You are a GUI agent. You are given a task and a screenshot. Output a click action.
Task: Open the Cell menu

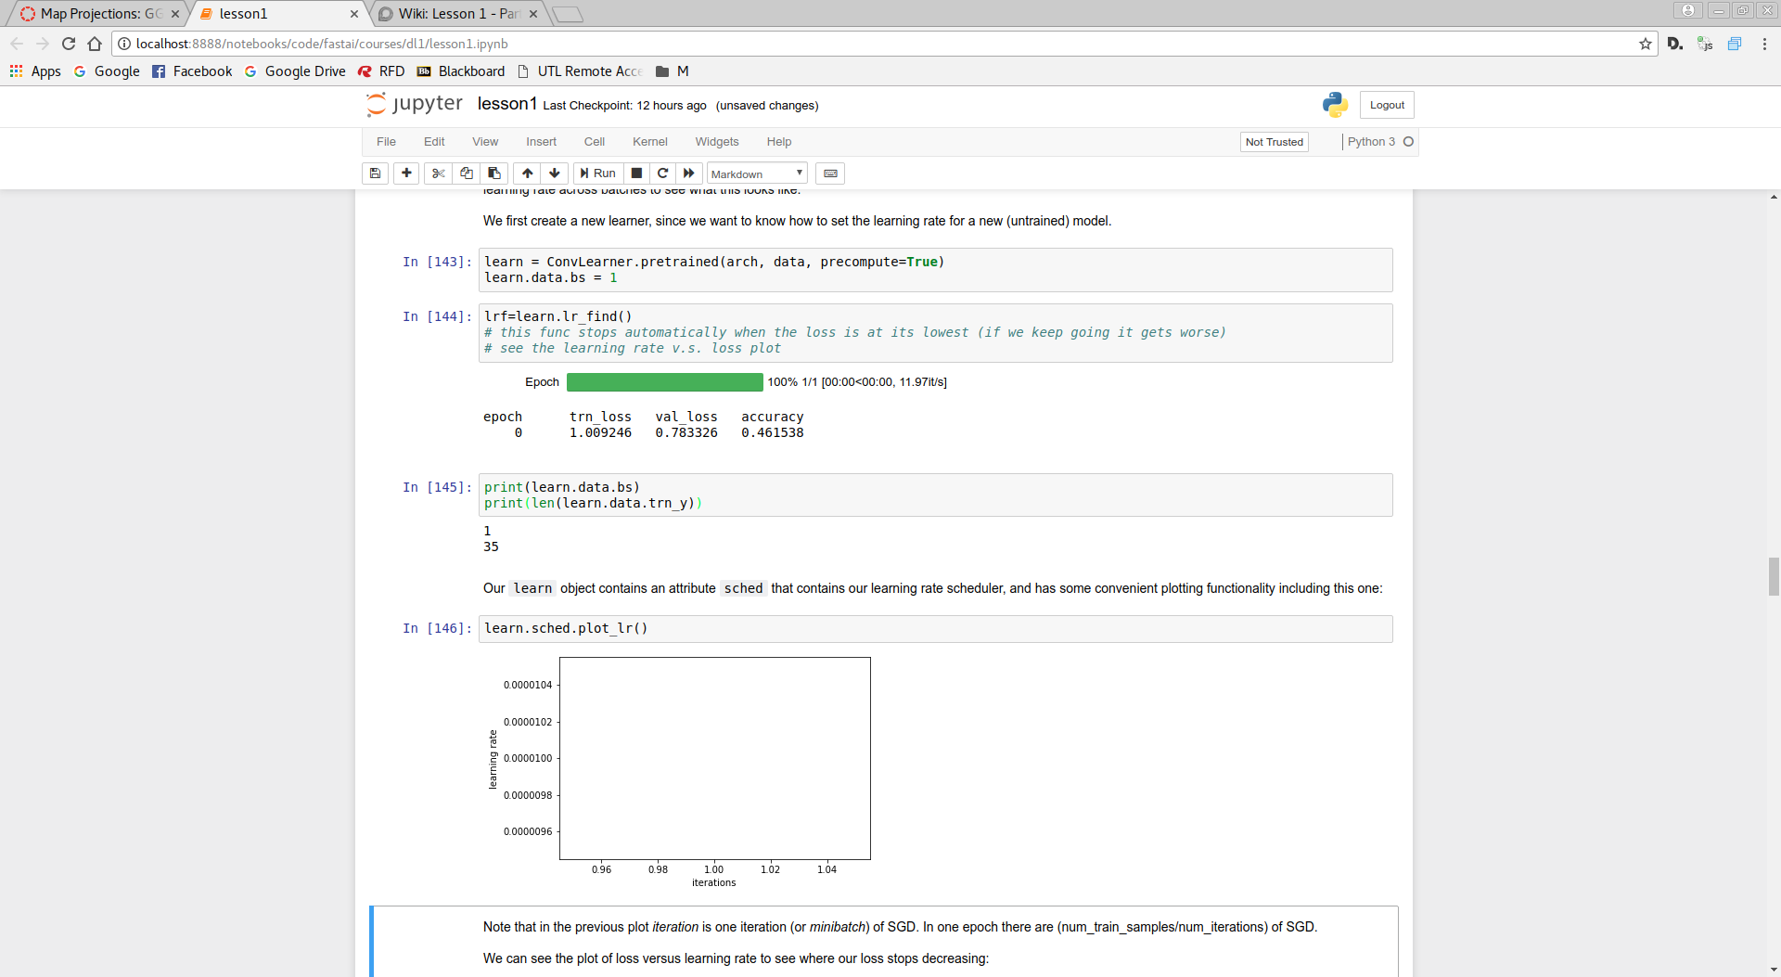point(594,142)
